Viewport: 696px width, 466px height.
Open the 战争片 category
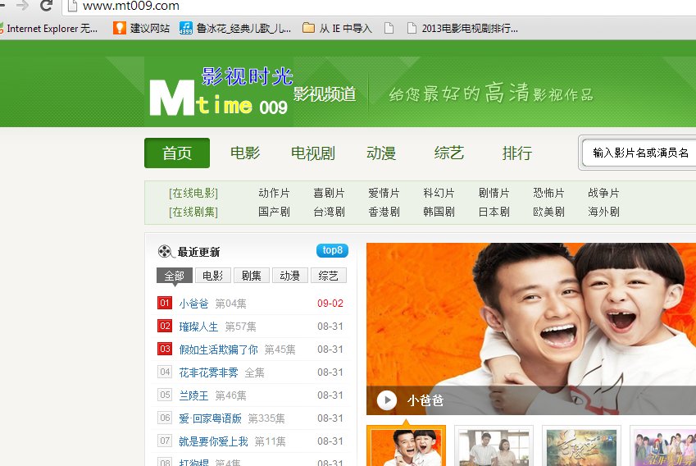tap(603, 194)
